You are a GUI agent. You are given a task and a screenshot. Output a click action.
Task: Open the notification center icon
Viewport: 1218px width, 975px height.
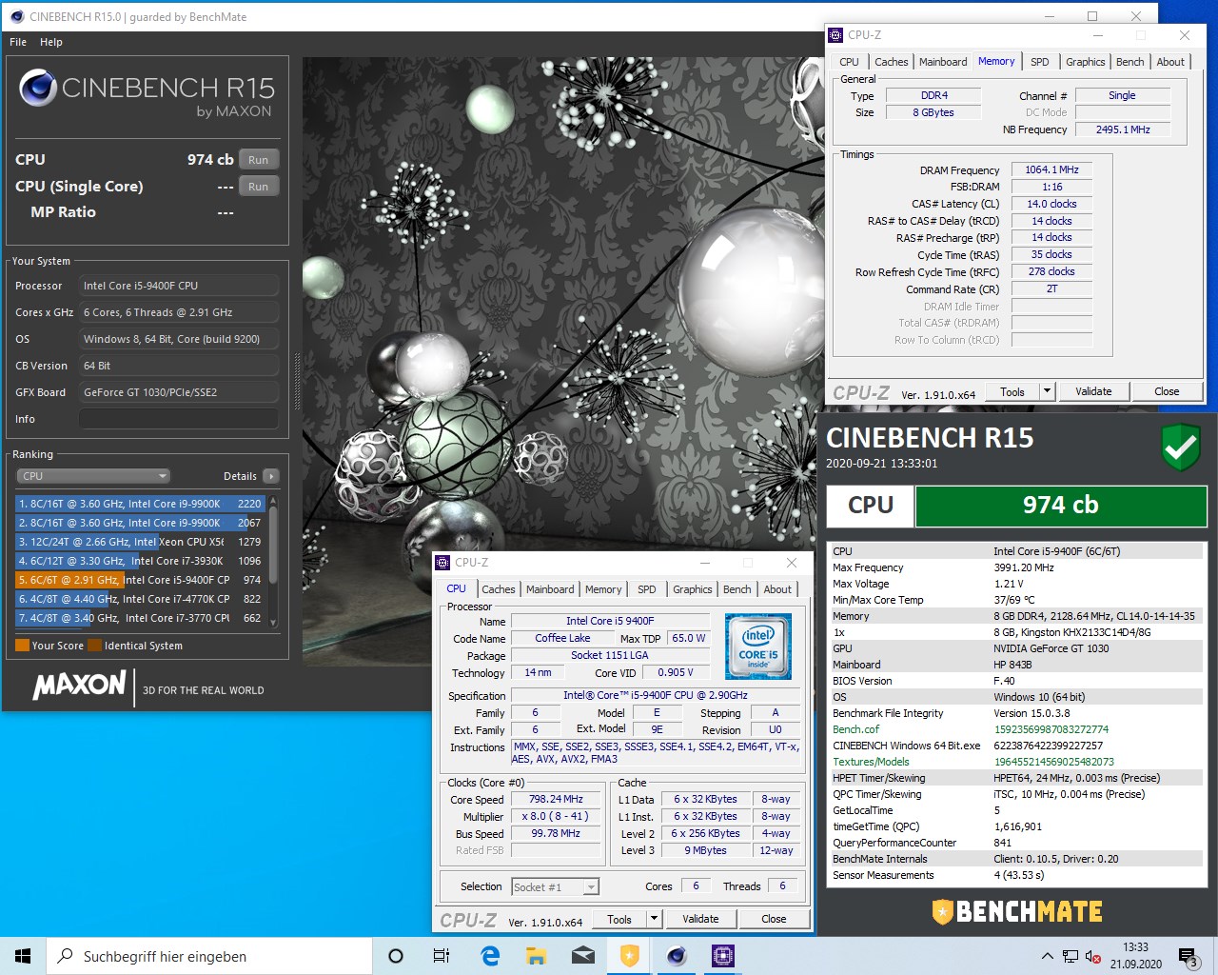pyautogui.click(x=1188, y=956)
